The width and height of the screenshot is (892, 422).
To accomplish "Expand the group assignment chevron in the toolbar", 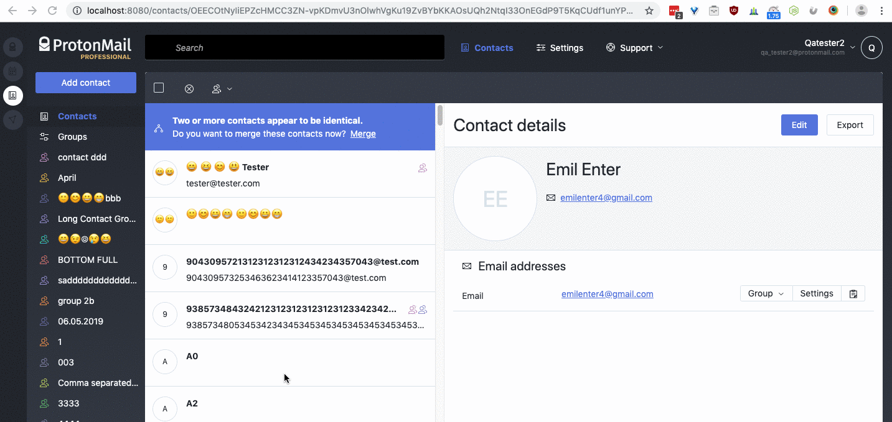I will click(x=229, y=88).
